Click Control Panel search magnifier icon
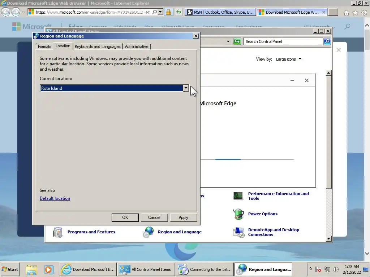 pos(327,41)
